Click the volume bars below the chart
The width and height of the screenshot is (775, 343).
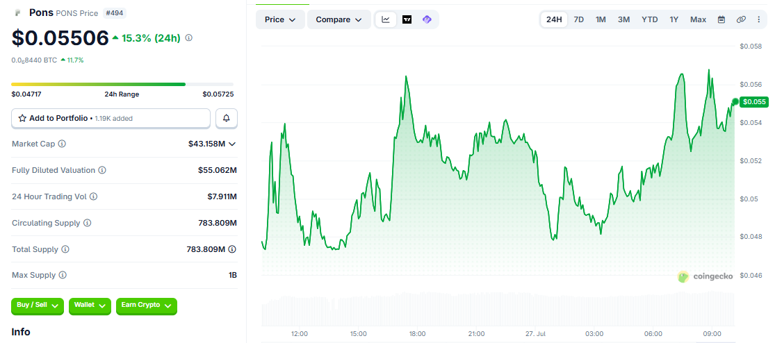point(498,309)
